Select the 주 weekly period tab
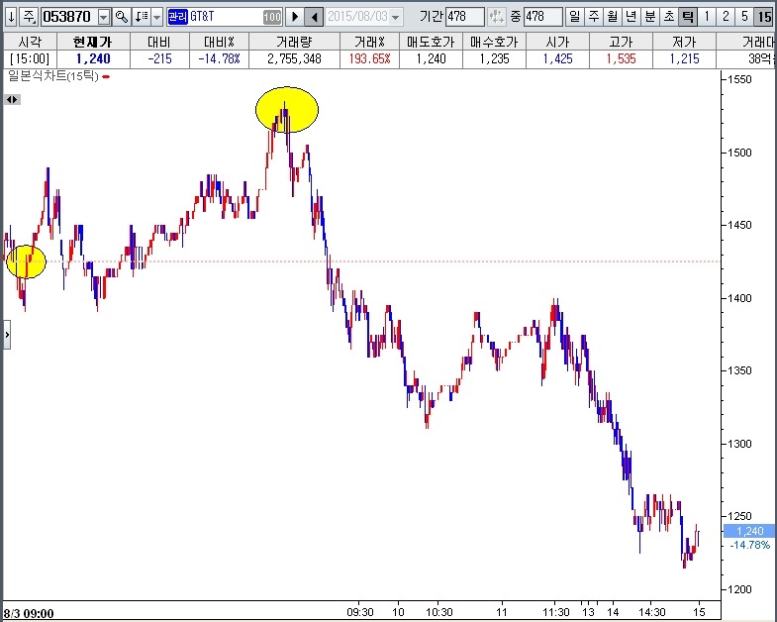The image size is (777, 622). (593, 17)
